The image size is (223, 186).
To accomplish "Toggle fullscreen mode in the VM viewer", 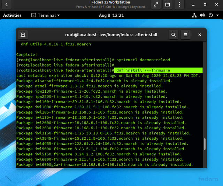I will point(156,5).
